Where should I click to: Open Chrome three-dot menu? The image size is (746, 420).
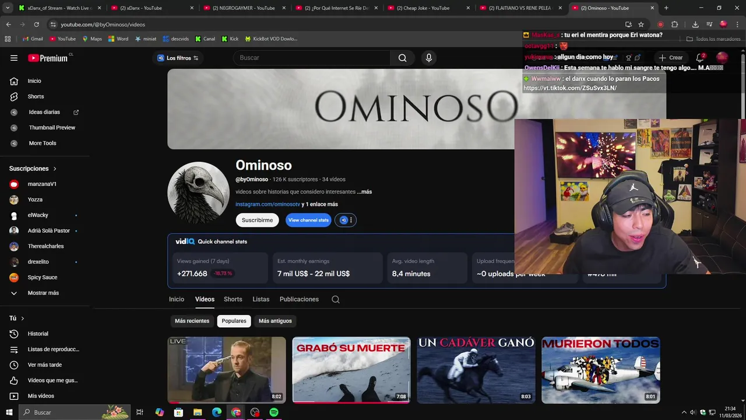tap(738, 24)
